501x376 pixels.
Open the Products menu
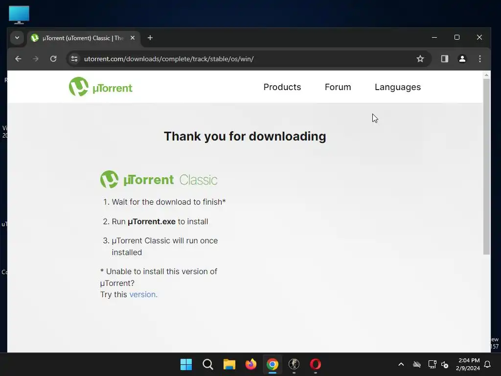(x=282, y=87)
